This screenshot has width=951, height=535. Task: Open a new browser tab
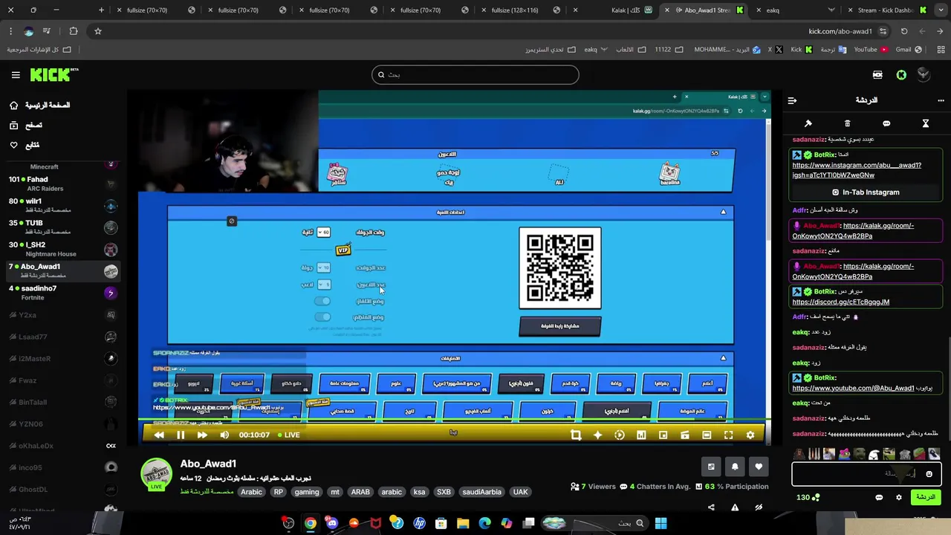(102, 10)
